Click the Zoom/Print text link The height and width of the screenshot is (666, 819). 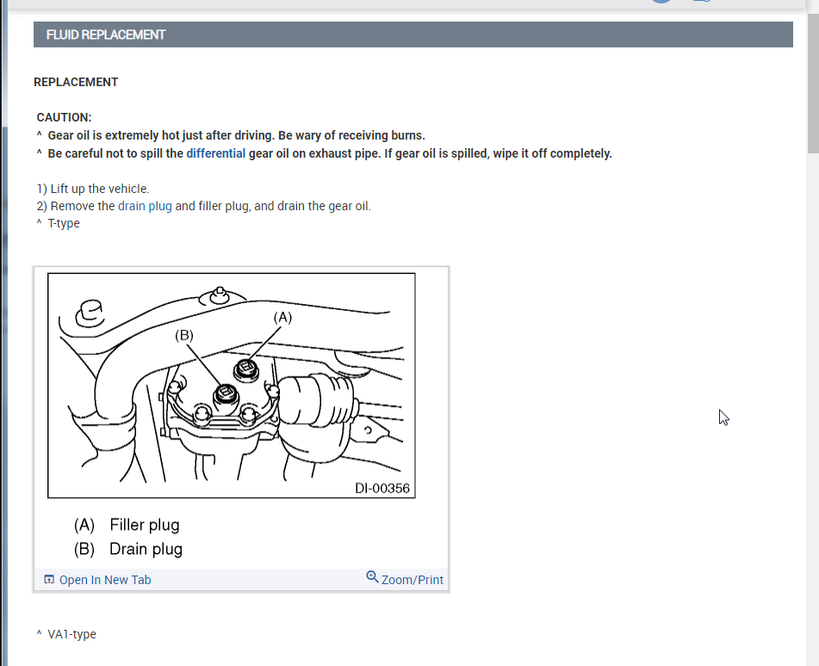[x=413, y=580]
